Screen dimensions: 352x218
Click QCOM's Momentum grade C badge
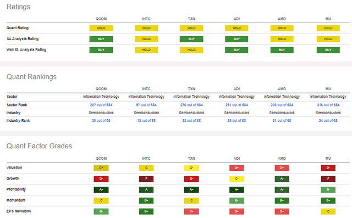click(101, 200)
